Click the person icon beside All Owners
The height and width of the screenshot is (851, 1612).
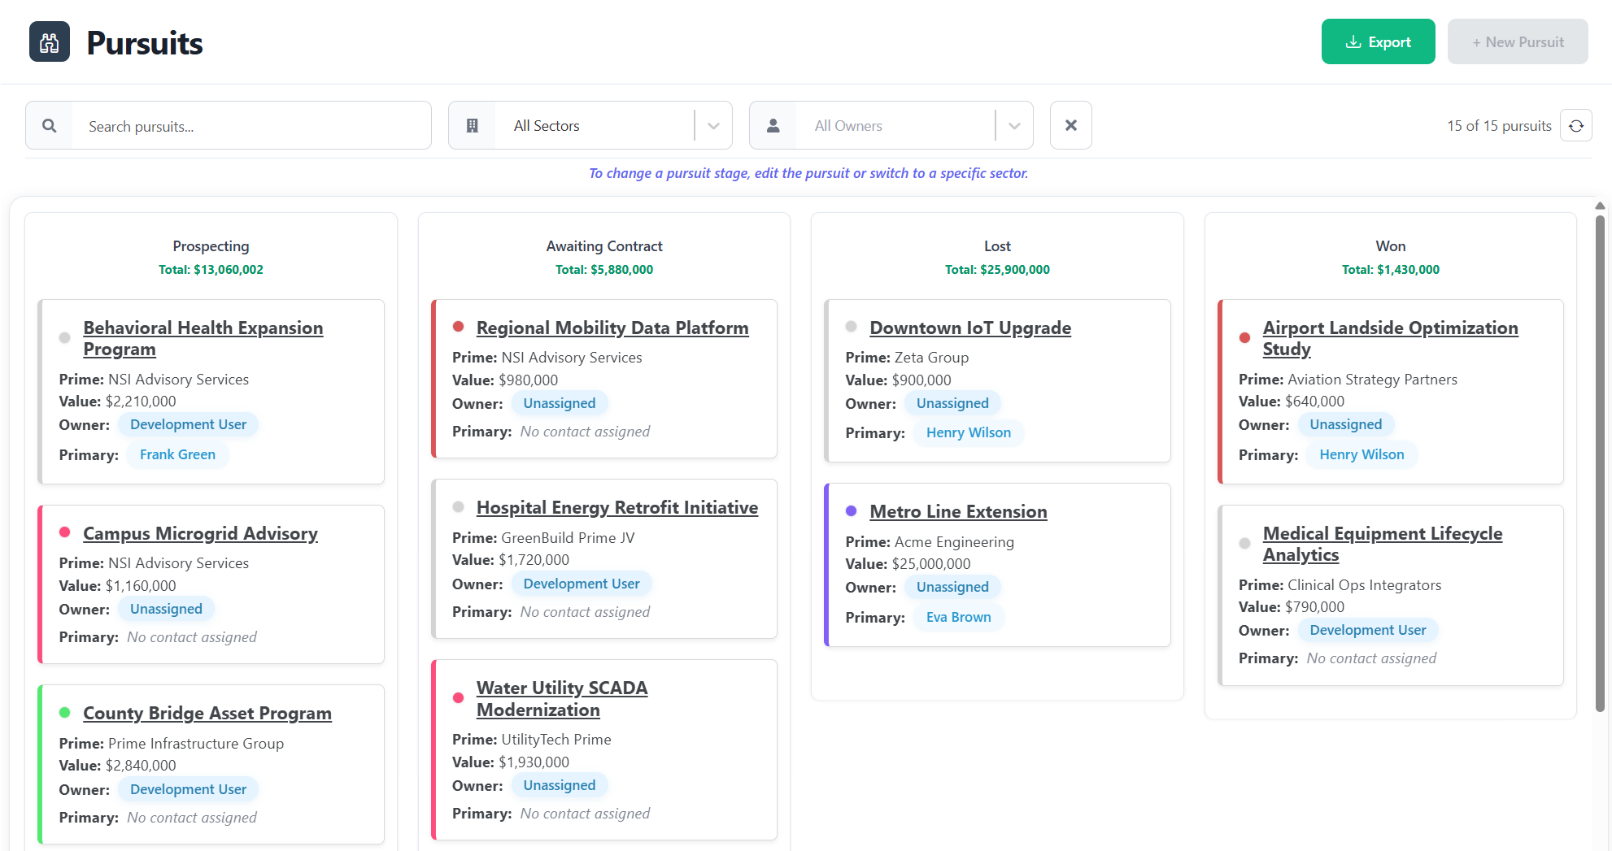773,126
